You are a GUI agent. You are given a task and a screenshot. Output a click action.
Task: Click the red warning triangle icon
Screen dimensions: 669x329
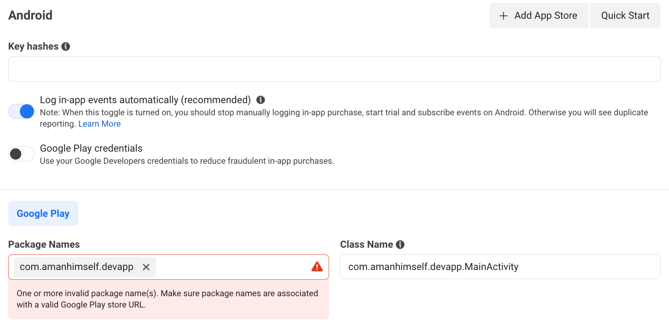click(317, 267)
